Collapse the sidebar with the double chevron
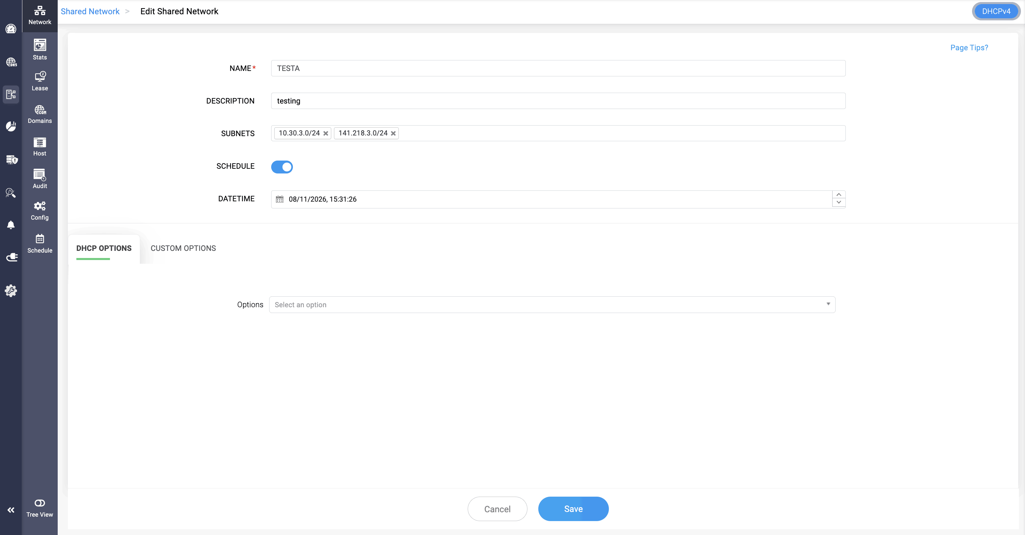 click(x=11, y=510)
